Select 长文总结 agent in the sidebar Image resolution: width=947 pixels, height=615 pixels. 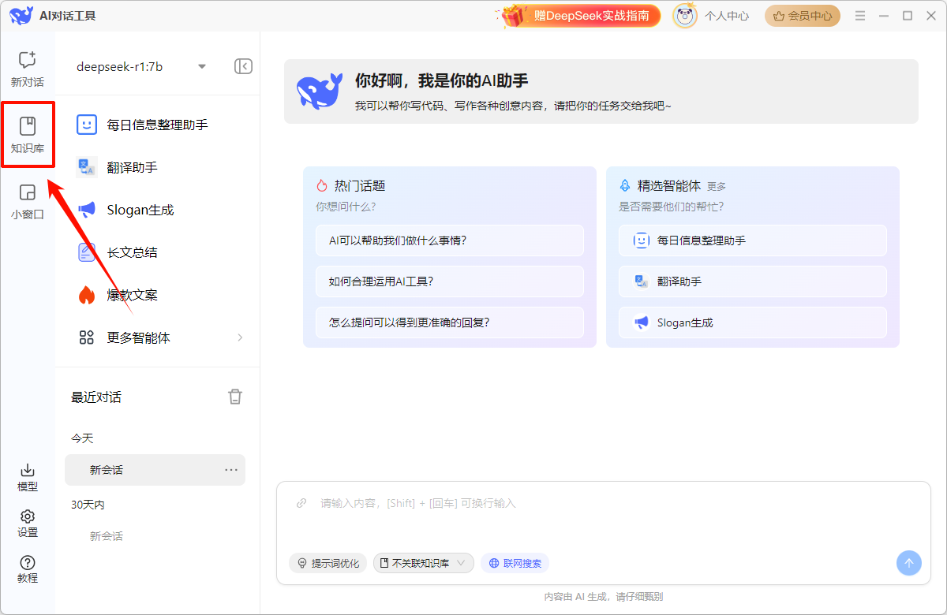(x=132, y=252)
